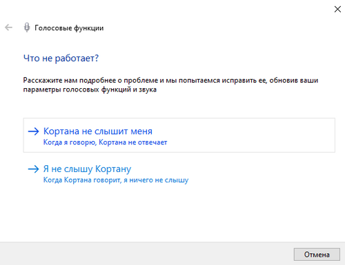Click the subtitle 'Когда Кортана говорит, я ничего не слышу'

point(116,180)
